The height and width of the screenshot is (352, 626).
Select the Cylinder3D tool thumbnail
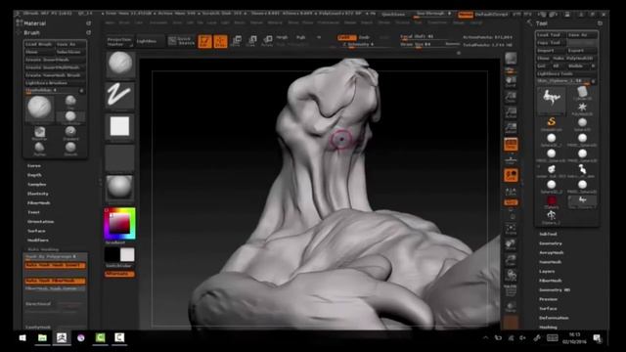582,94
